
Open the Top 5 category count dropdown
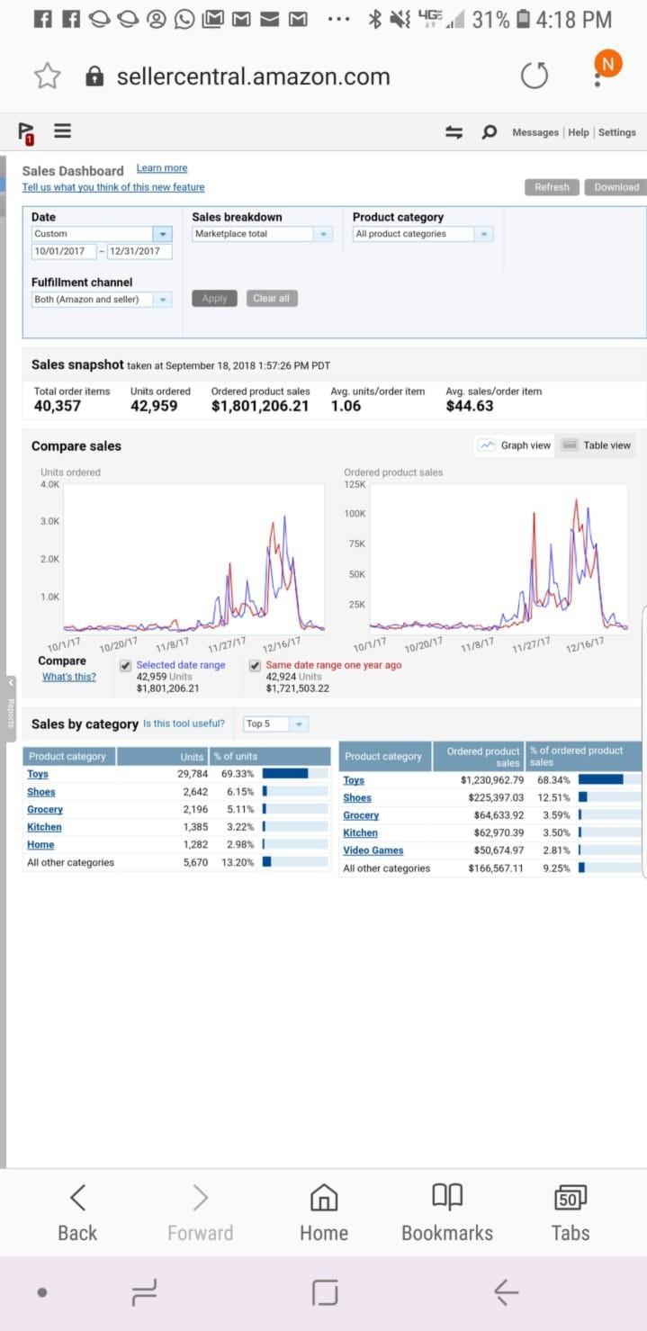(x=276, y=724)
